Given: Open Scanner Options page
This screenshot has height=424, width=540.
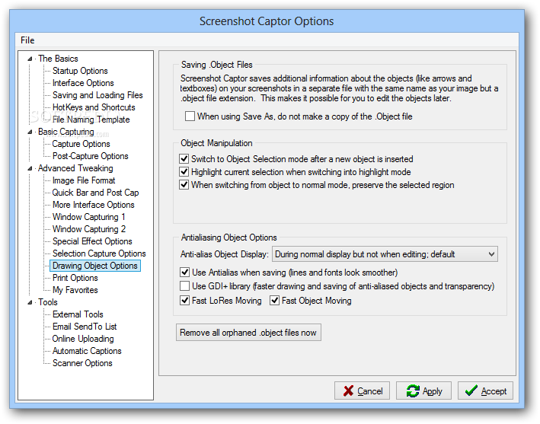Looking at the screenshot, I should [x=82, y=363].
